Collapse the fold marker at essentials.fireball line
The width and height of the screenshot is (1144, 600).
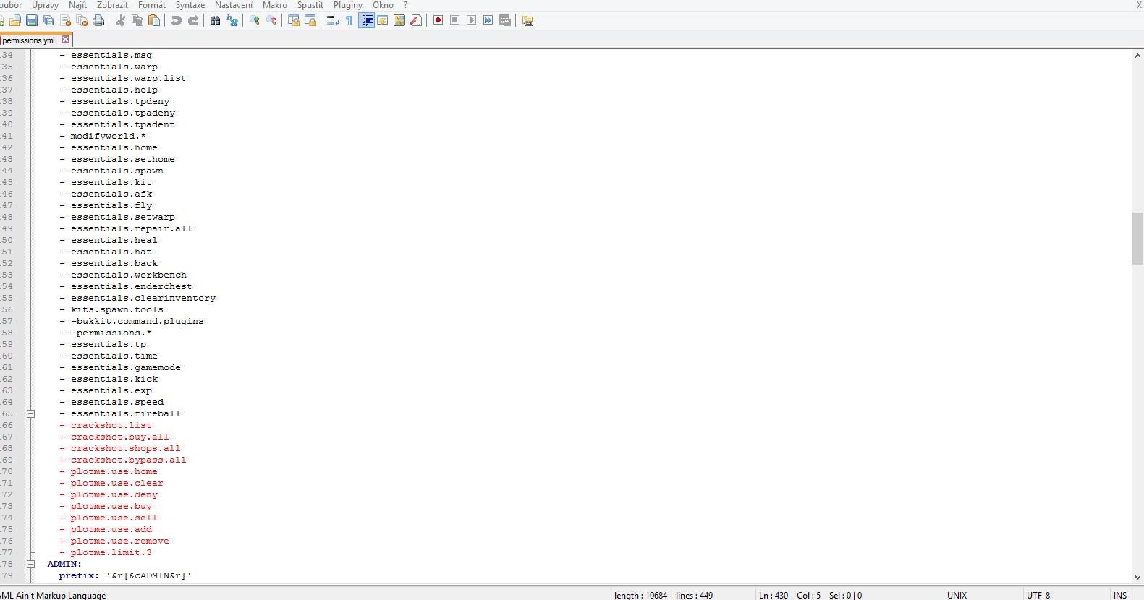coord(30,413)
